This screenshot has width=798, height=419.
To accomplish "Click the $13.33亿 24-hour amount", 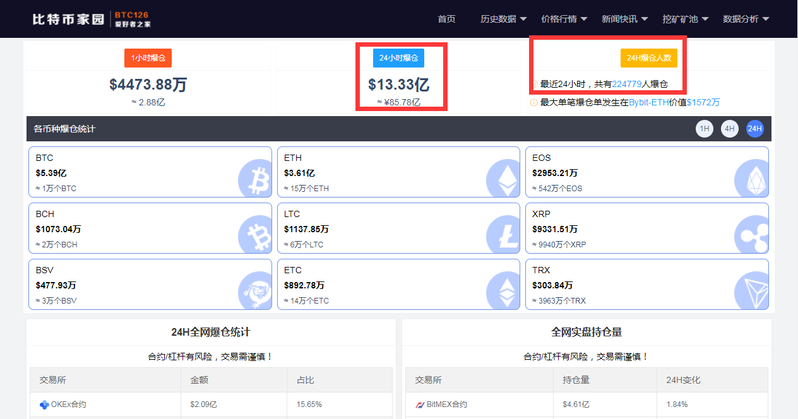I will [x=399, y=85].
